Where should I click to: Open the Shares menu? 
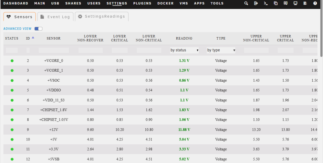point(73,3)
